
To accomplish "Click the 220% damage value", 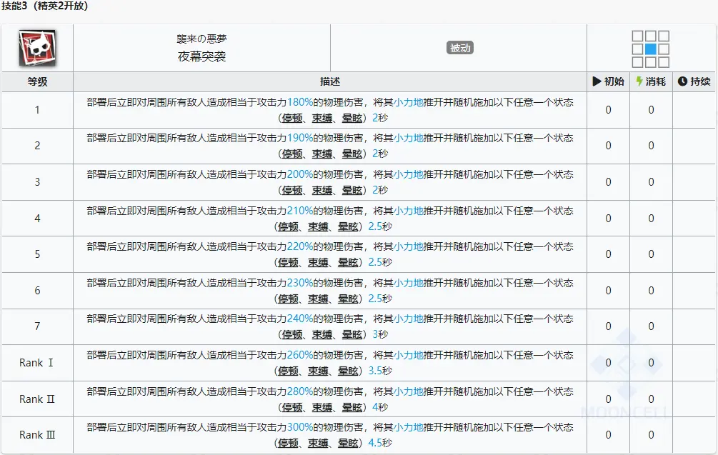I will pyautogui.click(x=300, y=246).
